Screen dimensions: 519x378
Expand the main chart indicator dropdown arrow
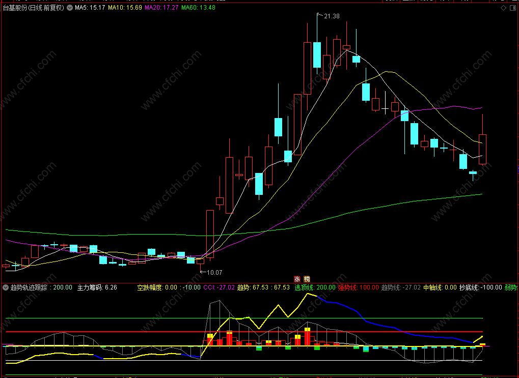tap(70, 8)
